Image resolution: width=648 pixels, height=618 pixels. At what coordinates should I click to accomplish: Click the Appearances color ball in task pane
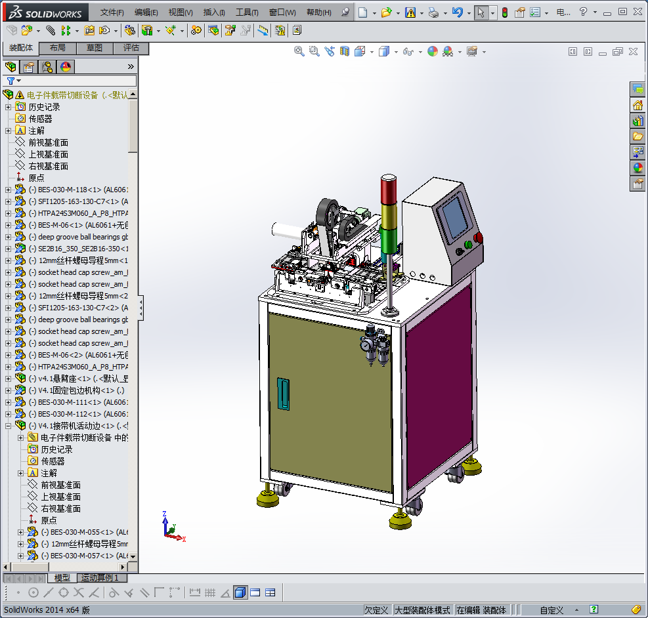(x=637, y=167)
